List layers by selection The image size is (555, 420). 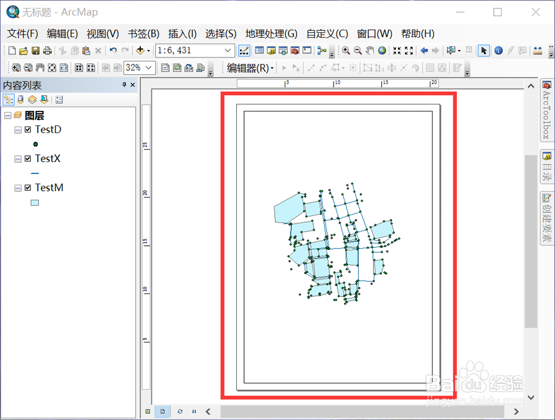pyautogui.click(x=45, y=100)
